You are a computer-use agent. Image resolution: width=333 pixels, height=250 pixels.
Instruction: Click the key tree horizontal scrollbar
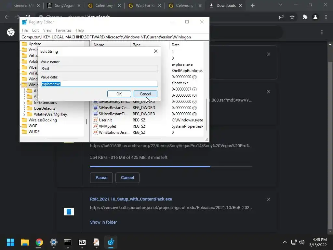coord(61,139)
